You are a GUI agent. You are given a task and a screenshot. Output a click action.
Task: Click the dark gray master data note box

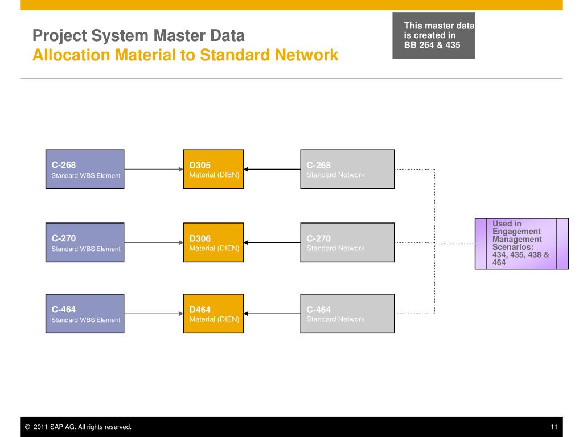(433, 35)
